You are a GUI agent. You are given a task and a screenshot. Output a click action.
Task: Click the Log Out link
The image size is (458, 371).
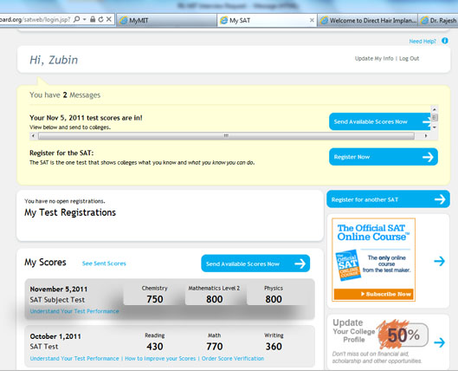(x=410, y=58)
